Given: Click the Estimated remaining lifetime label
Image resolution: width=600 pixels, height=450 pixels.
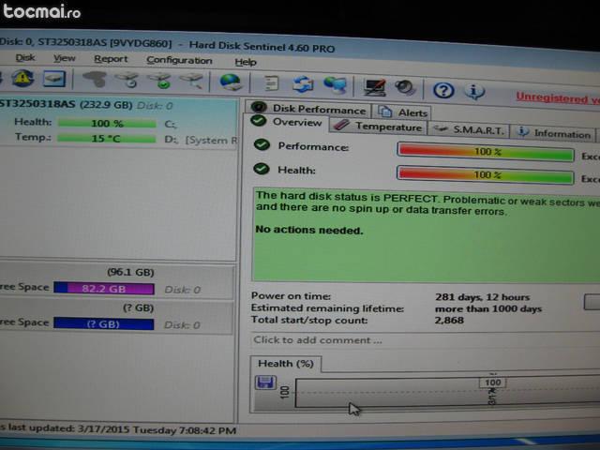Looking at the screenshot, I should [x=327, y=308].
